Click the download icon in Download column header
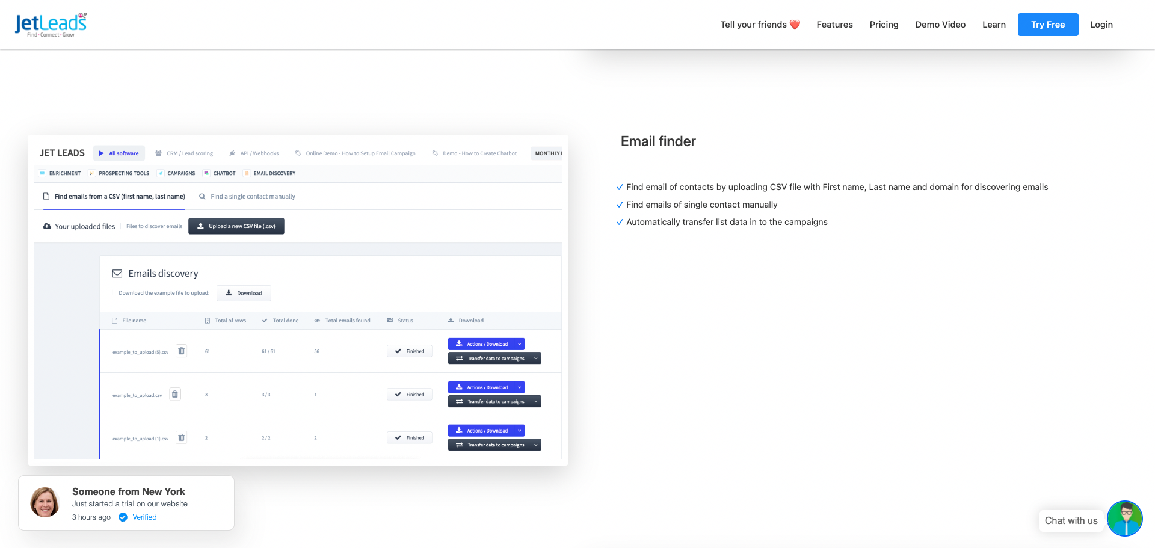 pyautogui.click(x=451, y=321)
